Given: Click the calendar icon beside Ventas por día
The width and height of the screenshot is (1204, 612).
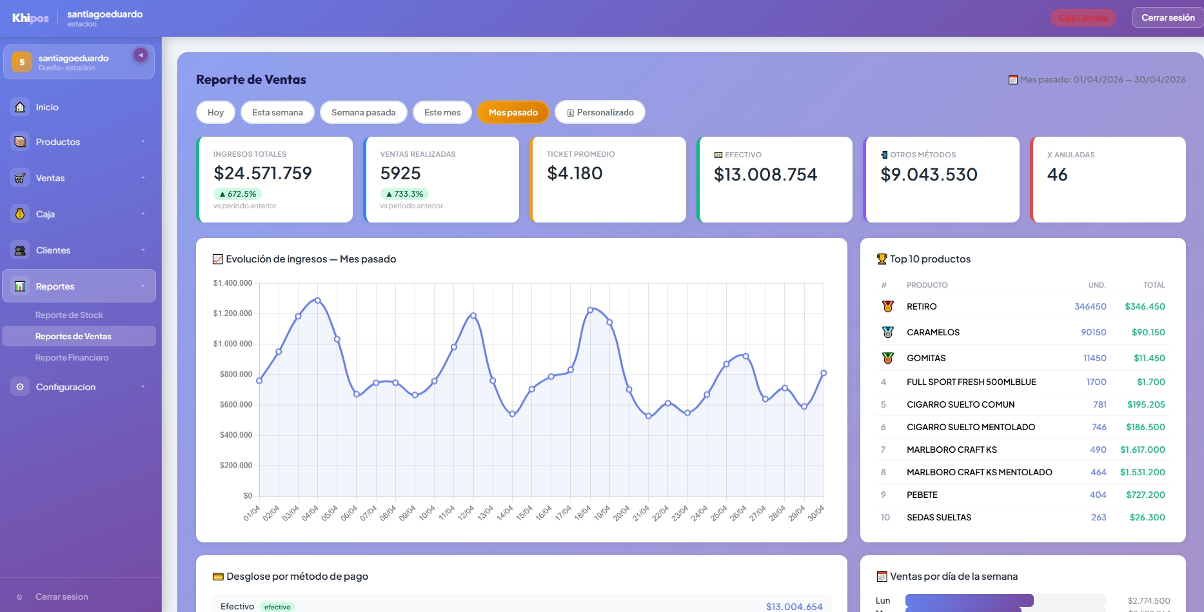Looking at the screenshot, I should (x=882, y=577).
